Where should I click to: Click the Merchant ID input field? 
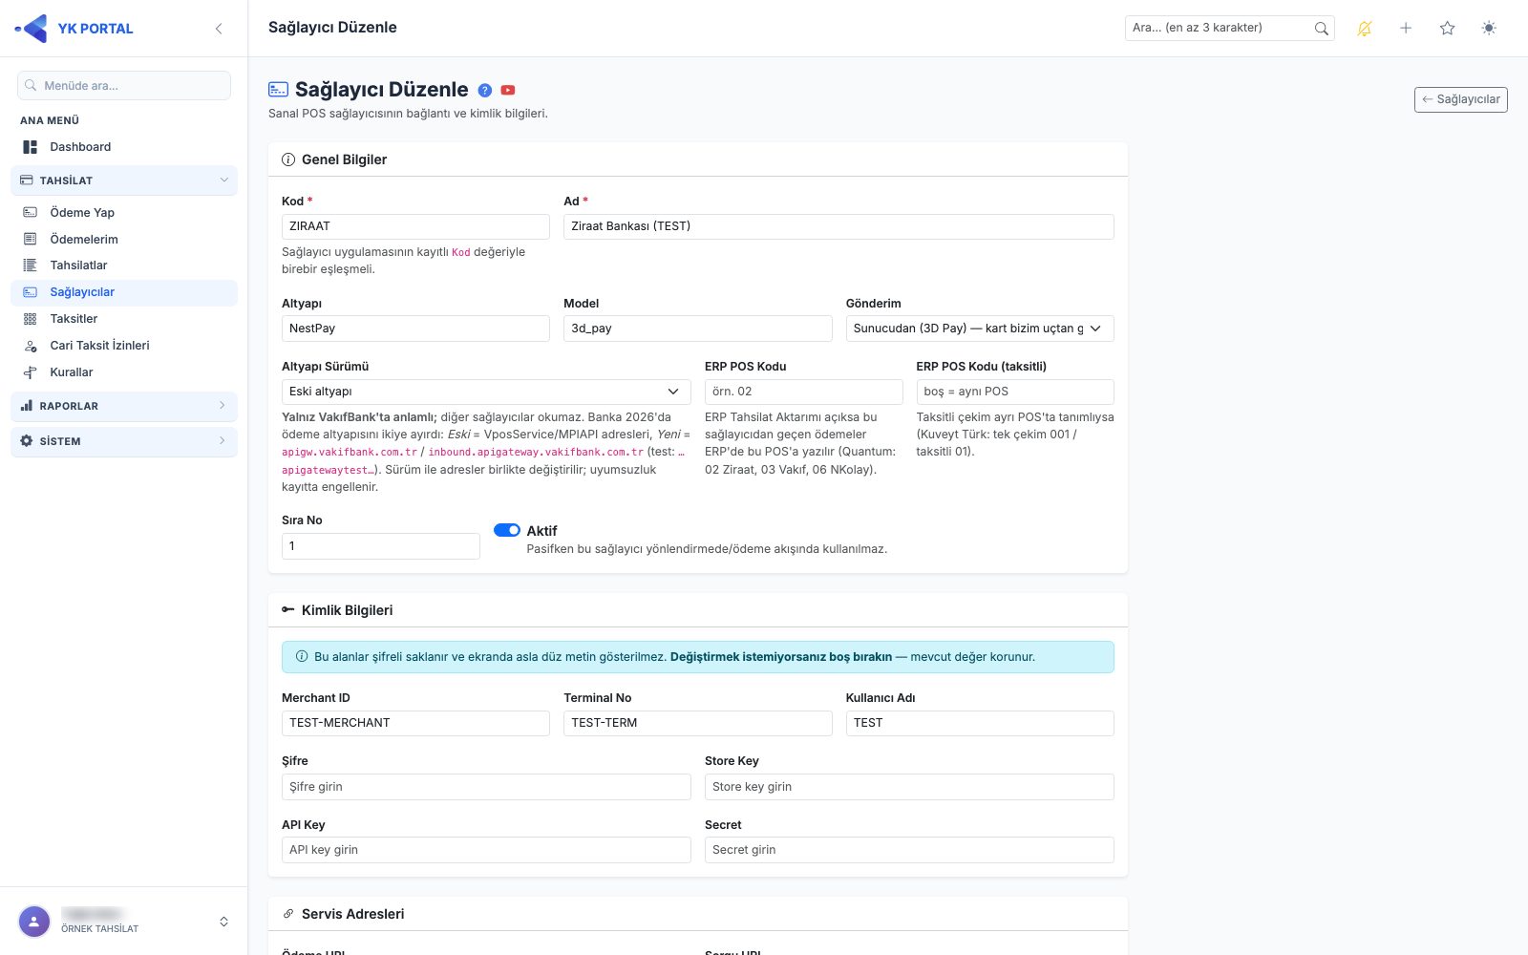pos(415,723)
